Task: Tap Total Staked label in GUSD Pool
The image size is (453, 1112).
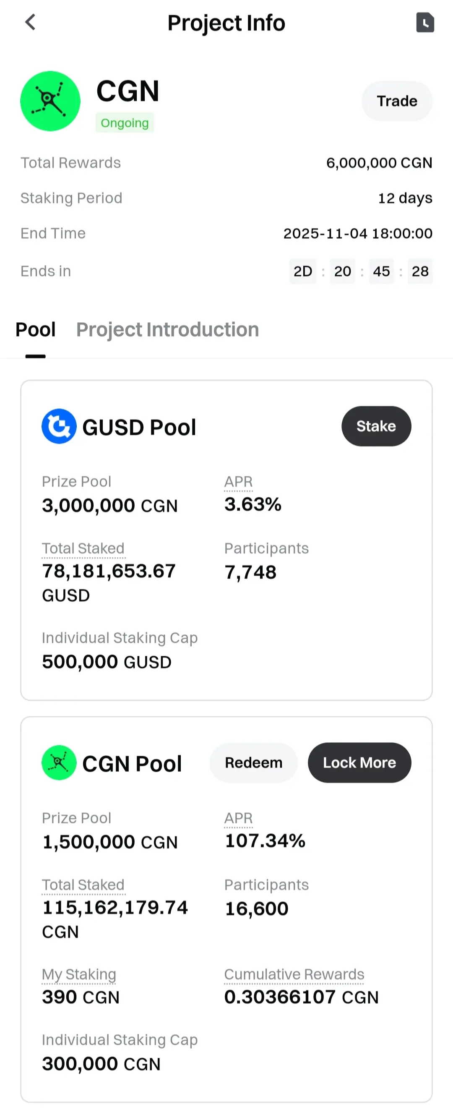Action: [x=83, y=548]
